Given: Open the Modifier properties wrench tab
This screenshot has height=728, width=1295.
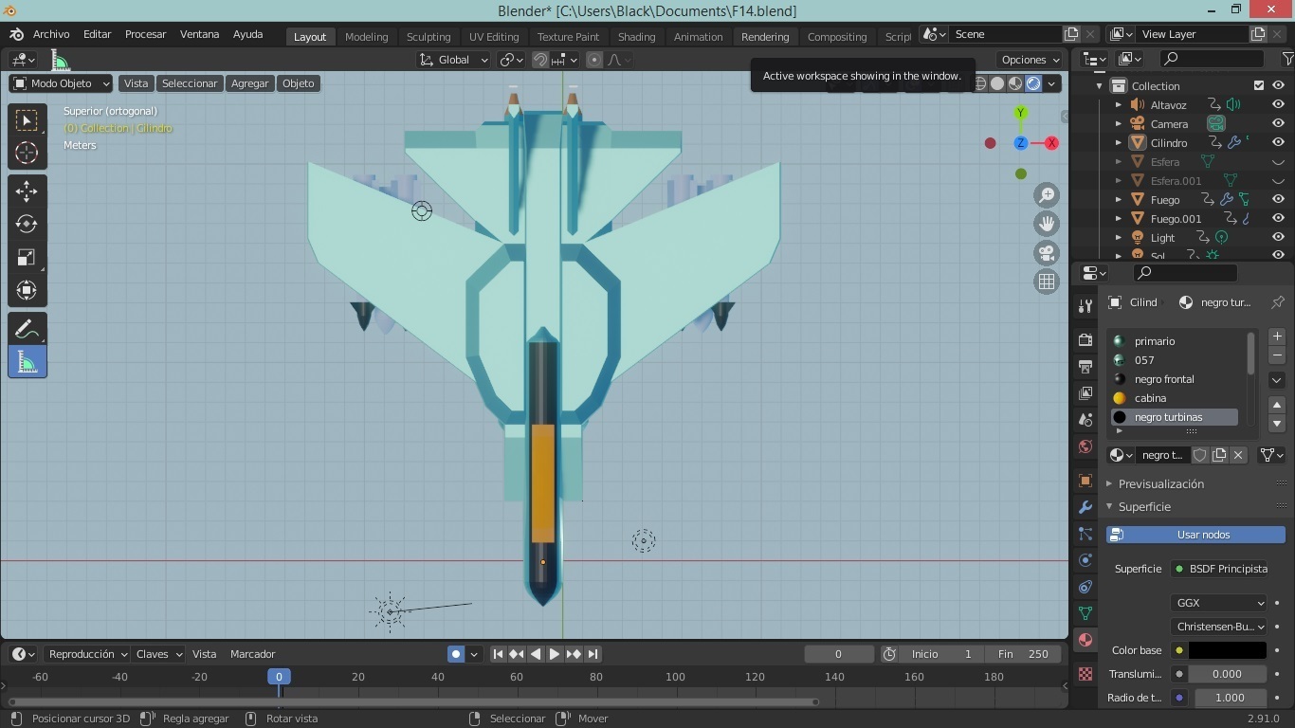Looking at the screenshot, I should coord(1085,507).
